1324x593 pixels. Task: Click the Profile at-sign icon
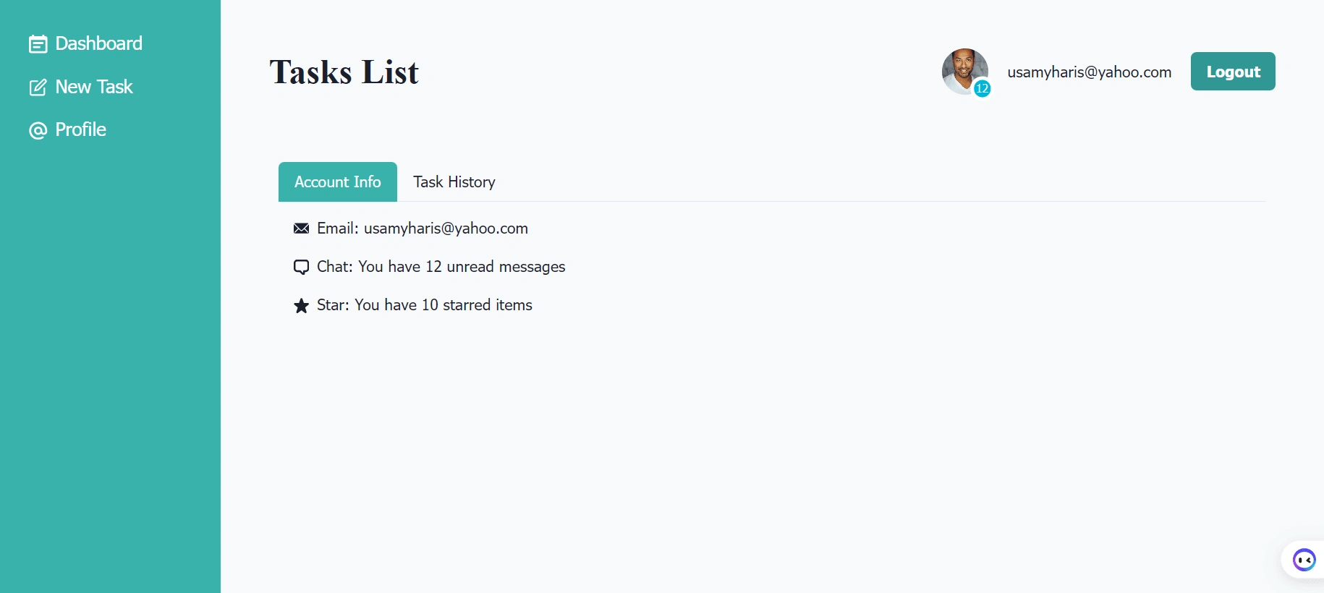pyautogui.click(x=38, y=130)
